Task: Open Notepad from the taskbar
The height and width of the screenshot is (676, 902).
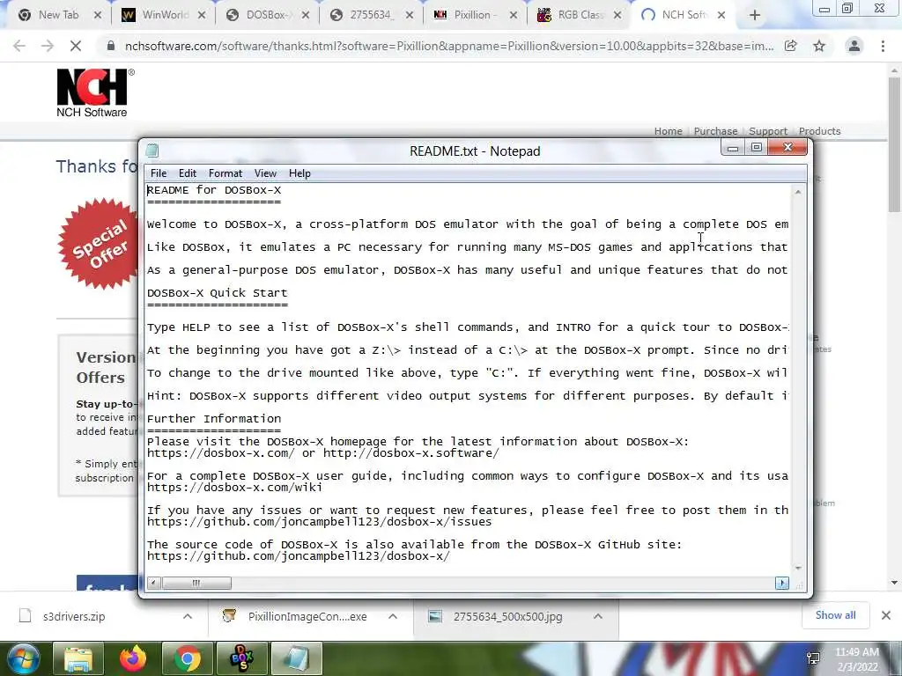Action: coord(296,658)
